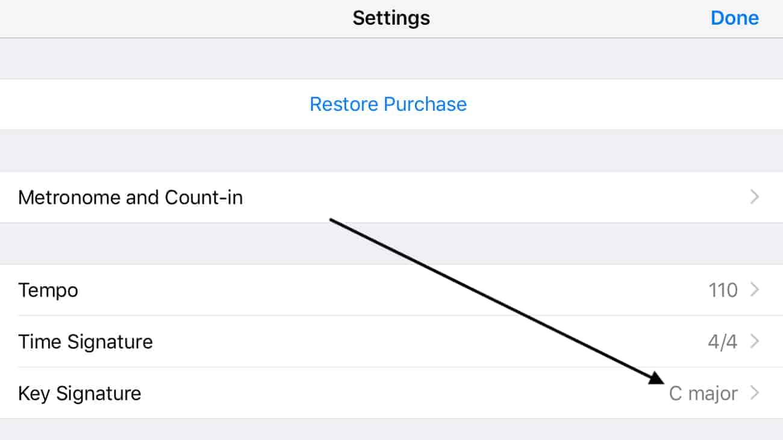Click the chevron beside C major
The height and width of the screenshot is (440, 783).
[x=754, y=394]
